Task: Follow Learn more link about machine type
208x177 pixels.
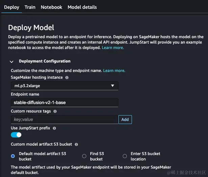Action: 114,71
